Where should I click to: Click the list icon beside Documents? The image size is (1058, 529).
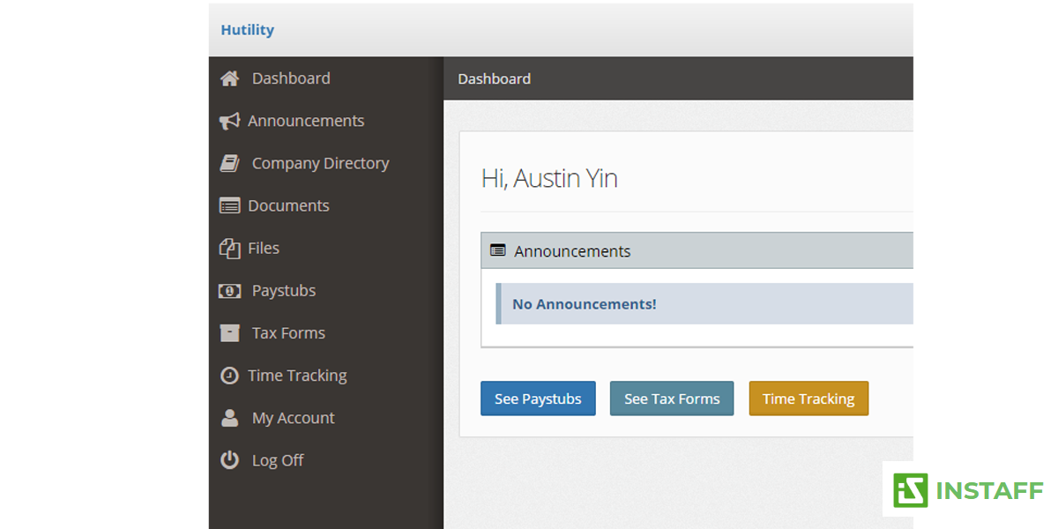click(229, 205)
